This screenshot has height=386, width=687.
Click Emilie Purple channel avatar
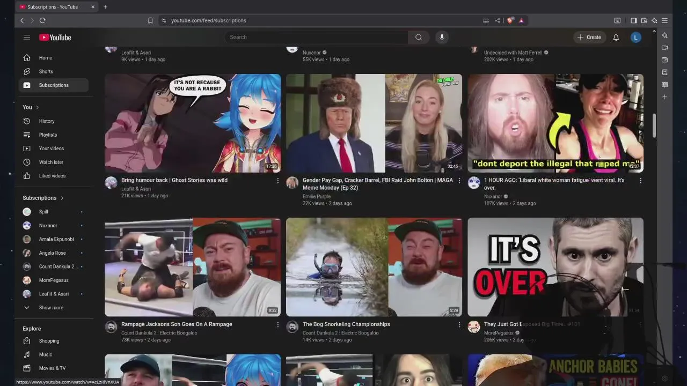(x=292, y=183)
